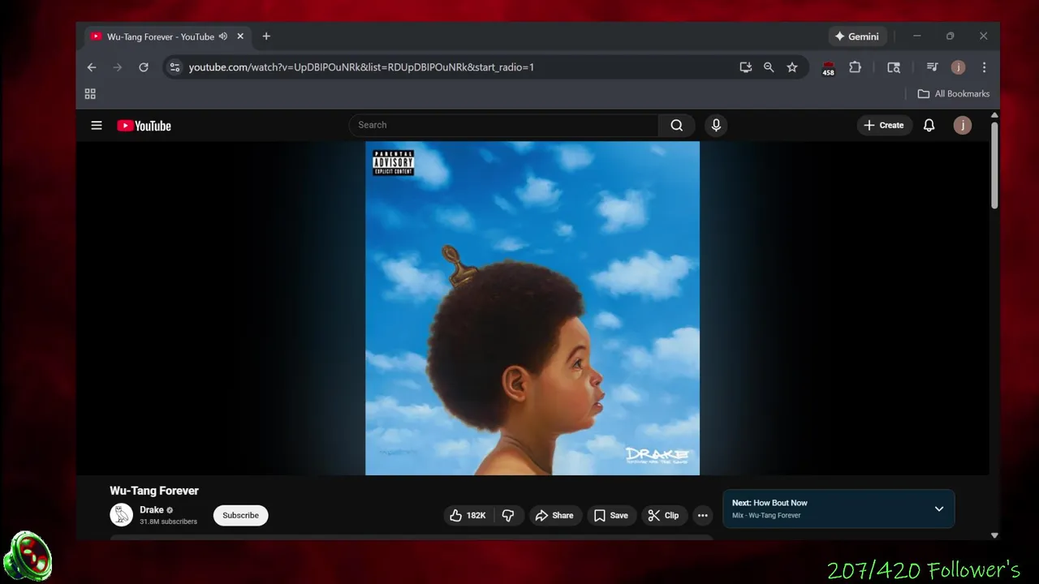The height and width of the screenshot is (584, 1039).
Task: Click the Mix - Wu-Tang Forever label
Action: [x=766, y=515]
